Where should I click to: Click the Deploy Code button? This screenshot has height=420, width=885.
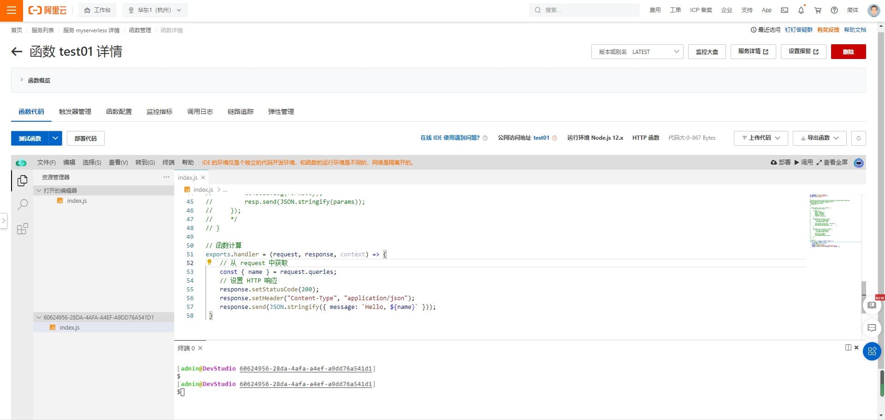(x=86, y=138)
